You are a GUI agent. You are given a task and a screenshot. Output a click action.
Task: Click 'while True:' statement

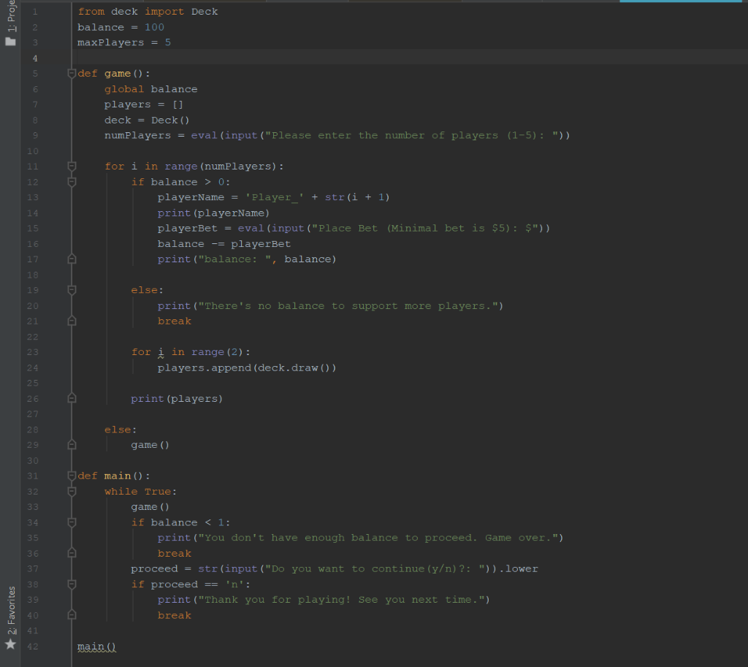[x=141, y=492]
